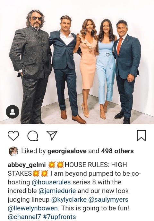Browse the #7upfronts hashtag
The image size is (154, 221).
coord(60,217)
